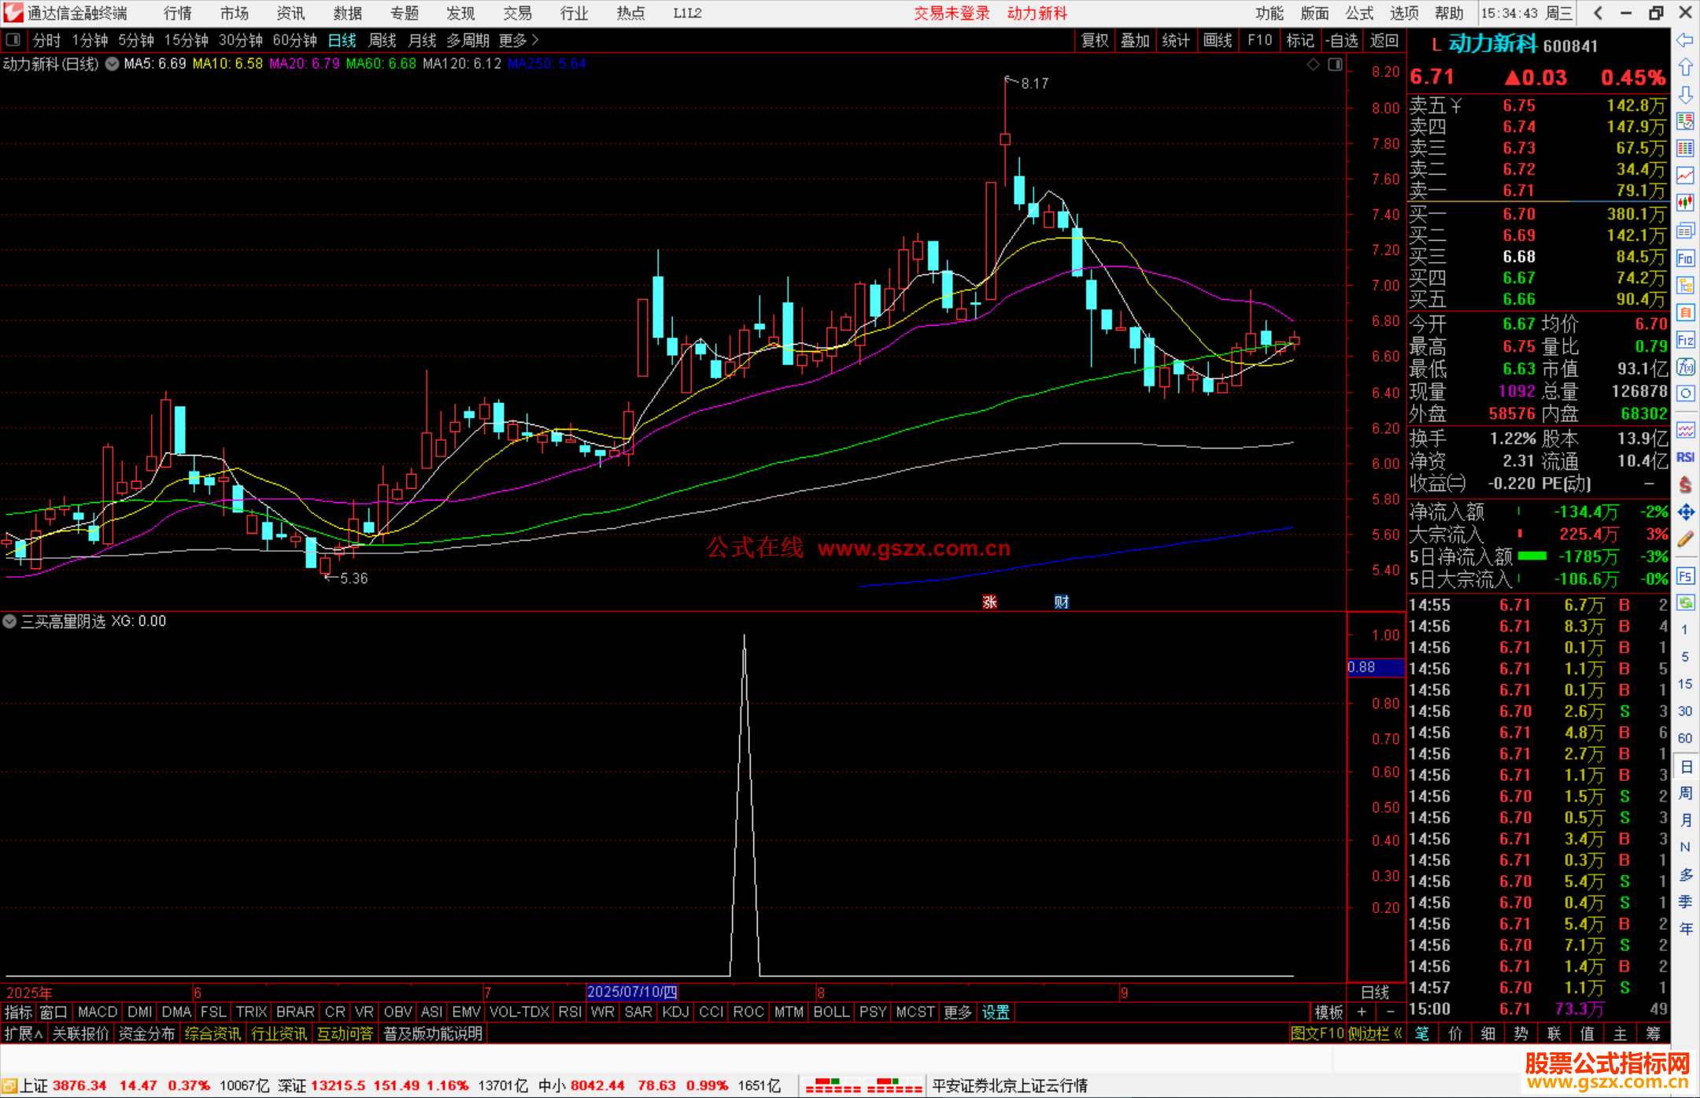Click the F12 sidebar icon
The height and width of the screenshot is (1098, 1700).
point(1685,340)
